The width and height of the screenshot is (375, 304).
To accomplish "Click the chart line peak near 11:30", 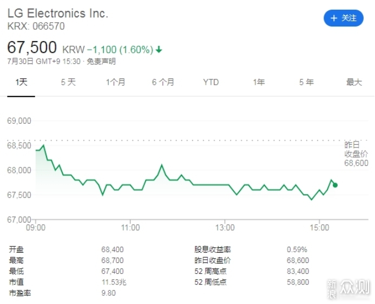I will point(161,165).
